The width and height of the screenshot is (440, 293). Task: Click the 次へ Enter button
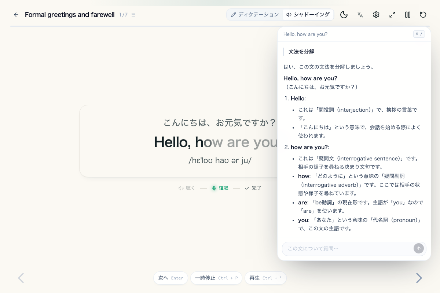tap(170, 278)
